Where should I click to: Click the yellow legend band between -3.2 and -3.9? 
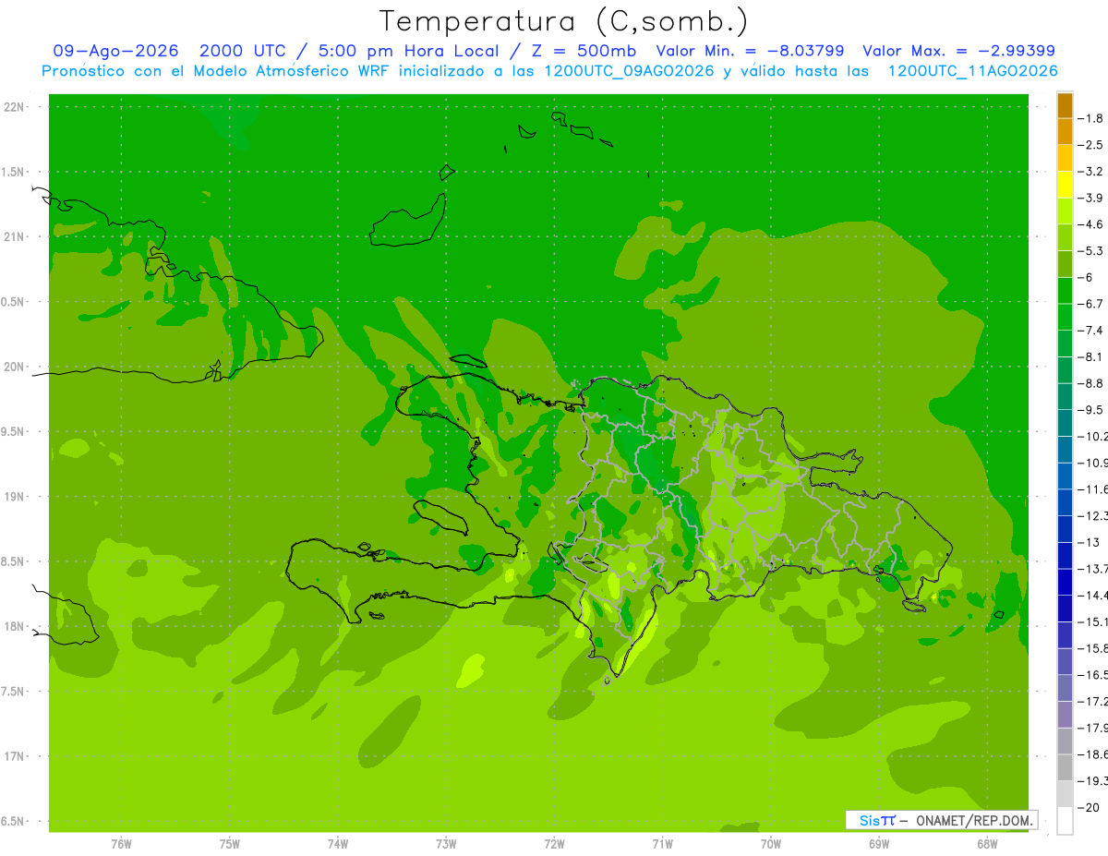click(1065, 185)
